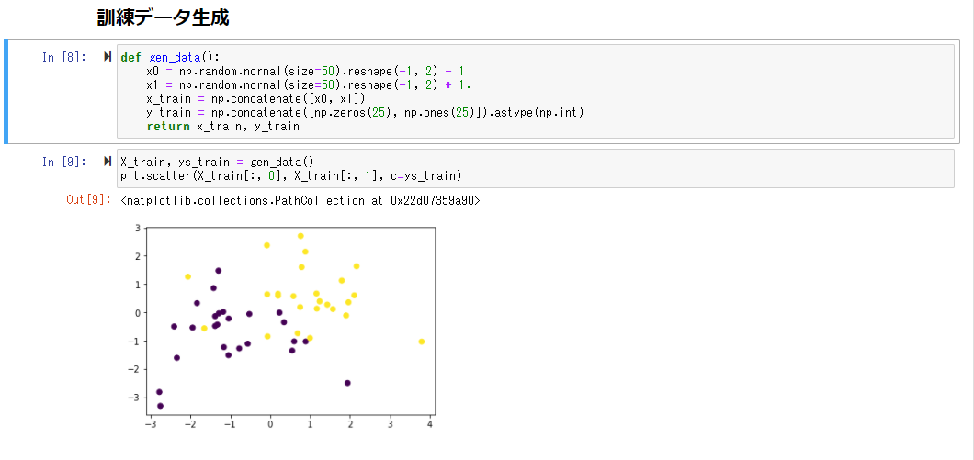Click the 'x_train = np.concatenate([x0, x1])' line
This screenshot has width=974, height=460.
256,99
